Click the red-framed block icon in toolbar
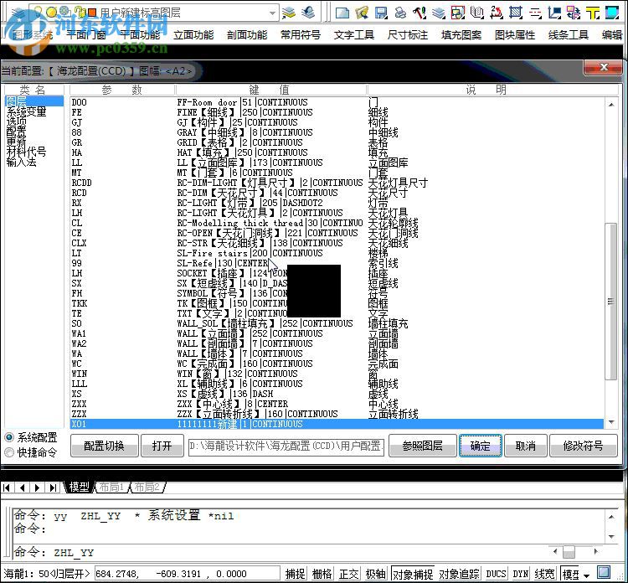 (458, 13)
